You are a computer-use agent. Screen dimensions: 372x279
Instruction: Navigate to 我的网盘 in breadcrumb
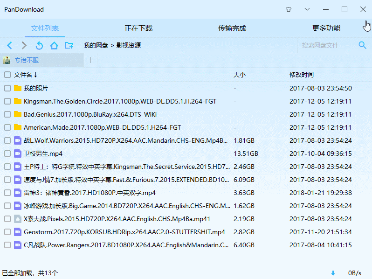[x=96, y=45]
